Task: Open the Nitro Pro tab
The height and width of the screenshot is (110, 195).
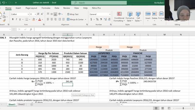Action: pyautogui.click(x=96, y=8)
